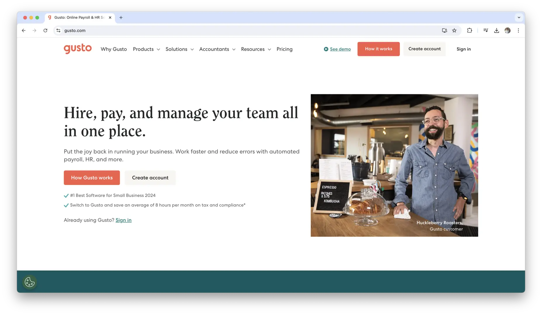Open site information icon in address bar

[58, 30]
